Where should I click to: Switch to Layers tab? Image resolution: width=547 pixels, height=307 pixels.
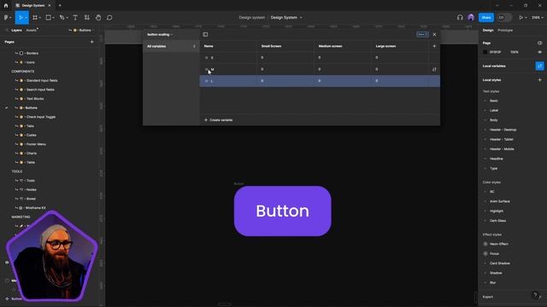pyautogui.click(x=16, y=31)
